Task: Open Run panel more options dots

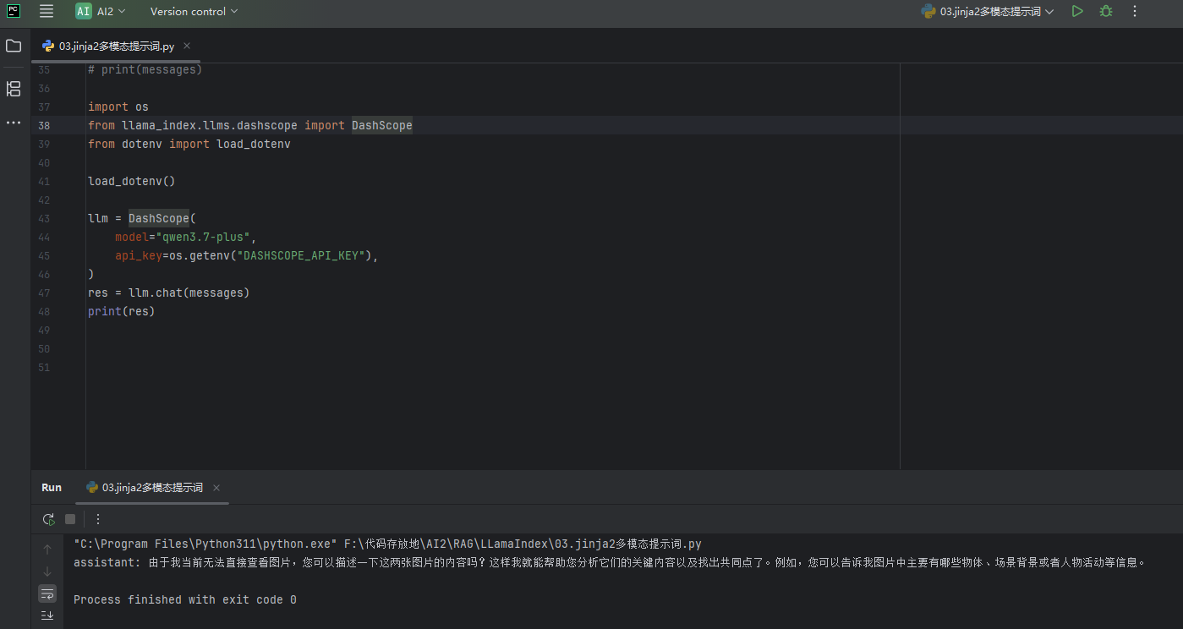Action: (x=98, y=519)
